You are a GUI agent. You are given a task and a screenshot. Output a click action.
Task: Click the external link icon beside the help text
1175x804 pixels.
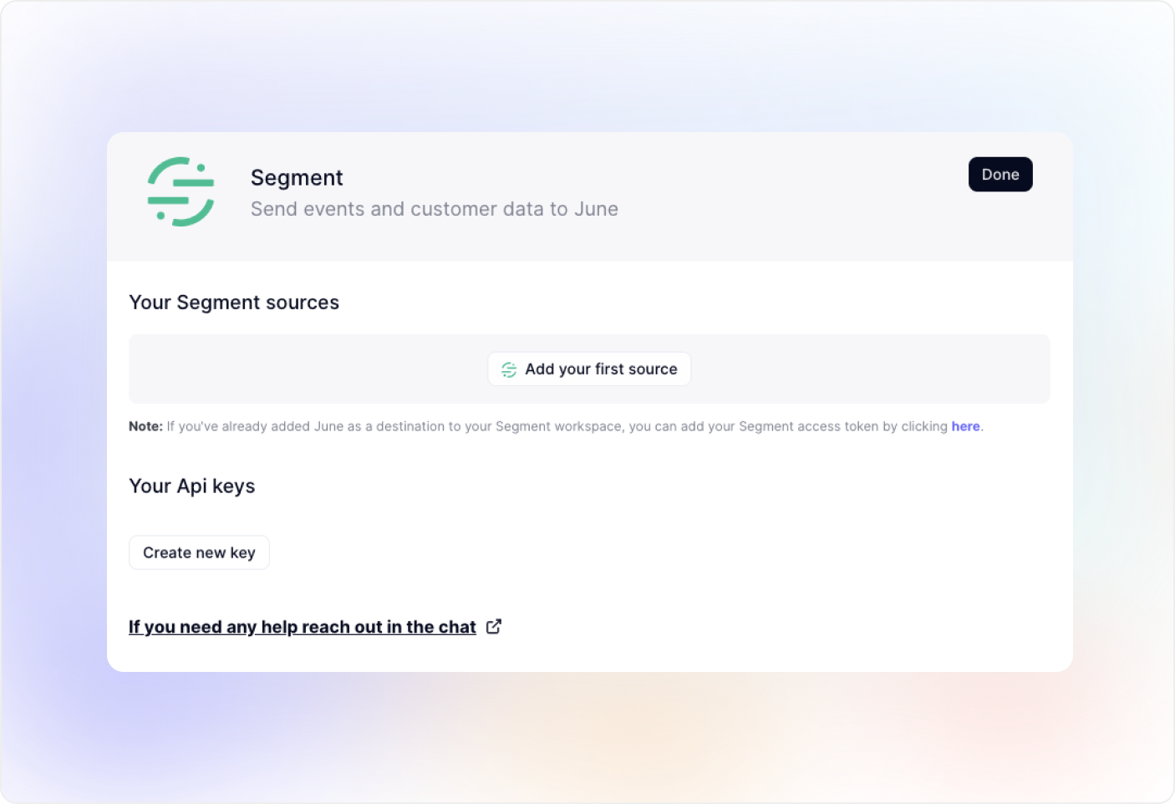(494, 626)
